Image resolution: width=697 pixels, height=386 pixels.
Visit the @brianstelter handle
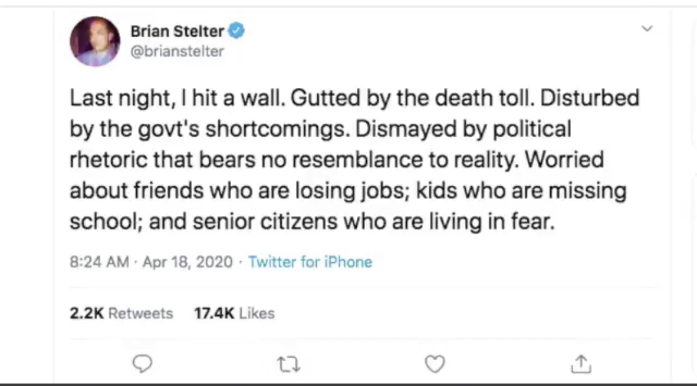point(177,51)
